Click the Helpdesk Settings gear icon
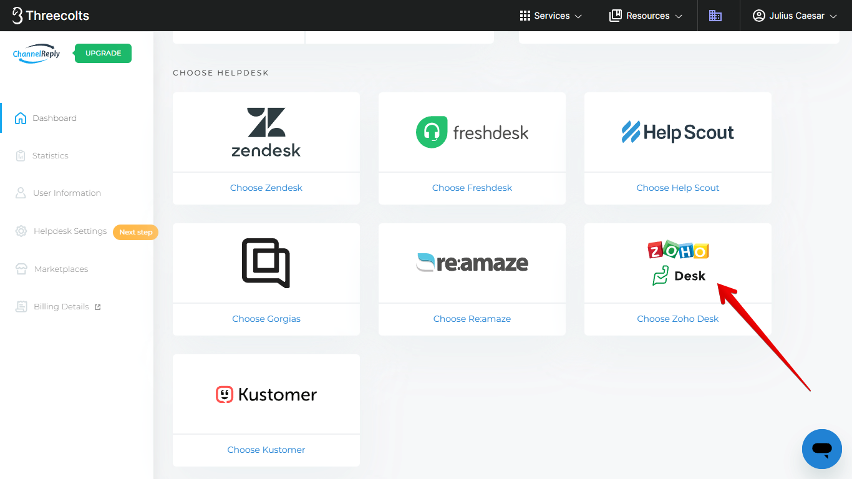This screenshot has height=479, width=852. pyautogui.click(x=21, y=231)
